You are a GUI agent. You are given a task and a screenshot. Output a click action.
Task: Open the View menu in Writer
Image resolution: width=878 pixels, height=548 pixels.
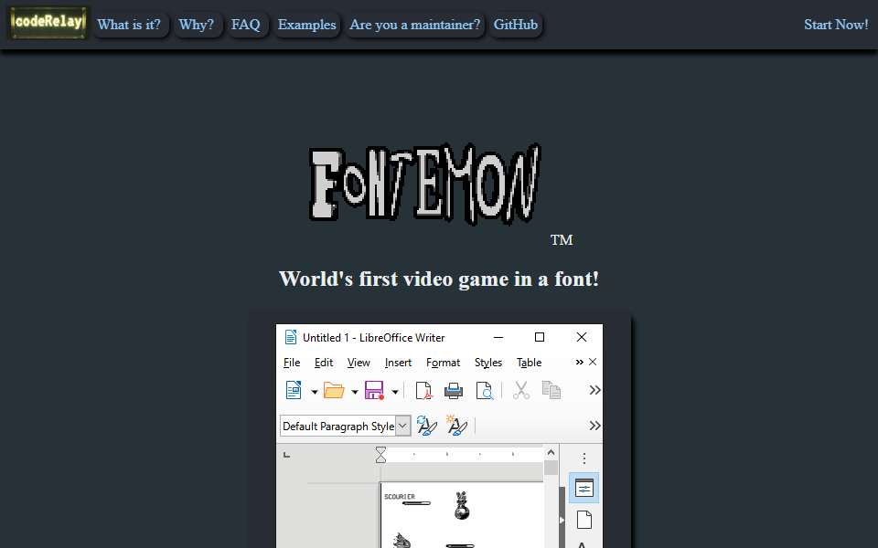359,363
